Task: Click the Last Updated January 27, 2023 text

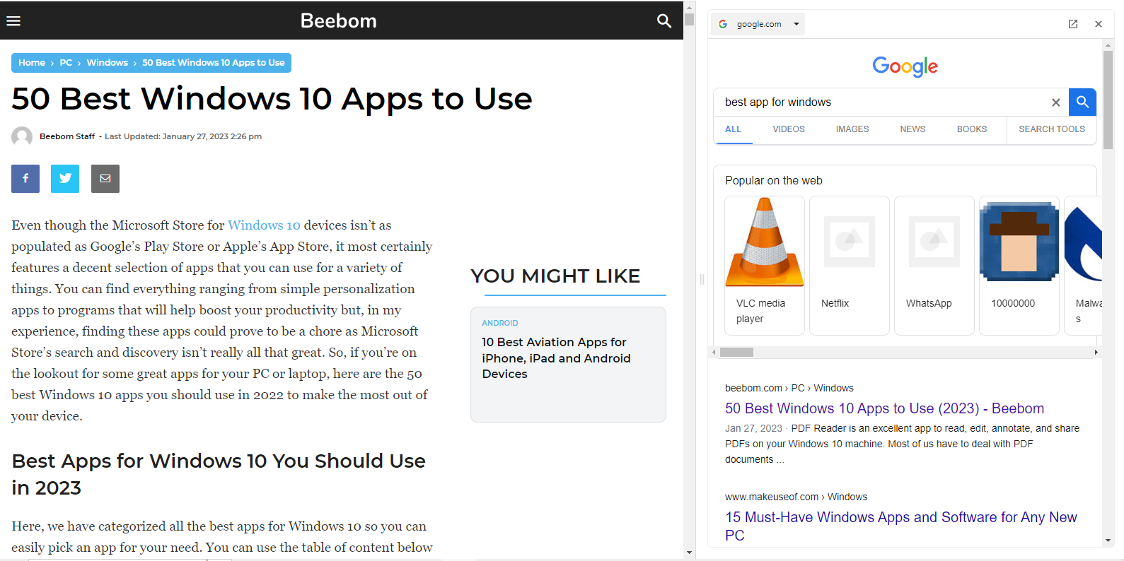Action: (183, 136)
